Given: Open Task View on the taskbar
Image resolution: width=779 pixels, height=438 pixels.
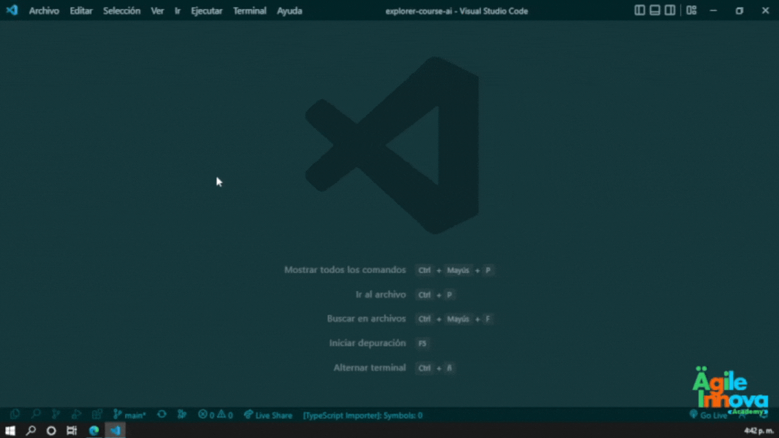Looking at the screenshot, I should coord(72,431).
